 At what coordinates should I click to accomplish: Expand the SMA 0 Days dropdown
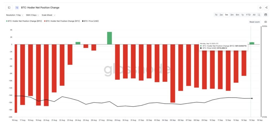click(x=32, y=15)
